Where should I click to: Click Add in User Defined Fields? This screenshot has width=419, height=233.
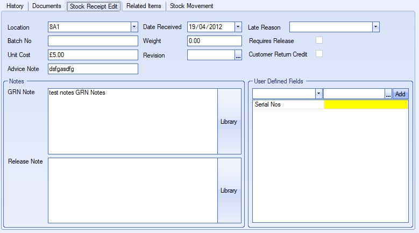400,94
